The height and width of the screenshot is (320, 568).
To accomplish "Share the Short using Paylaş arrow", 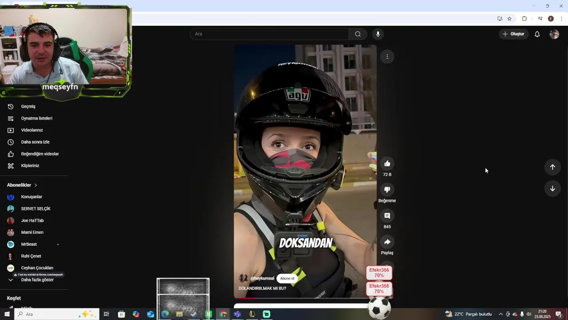I will click(x=387, y=242).
